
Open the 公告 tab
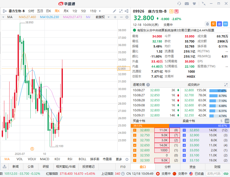(x=31, y=167)
